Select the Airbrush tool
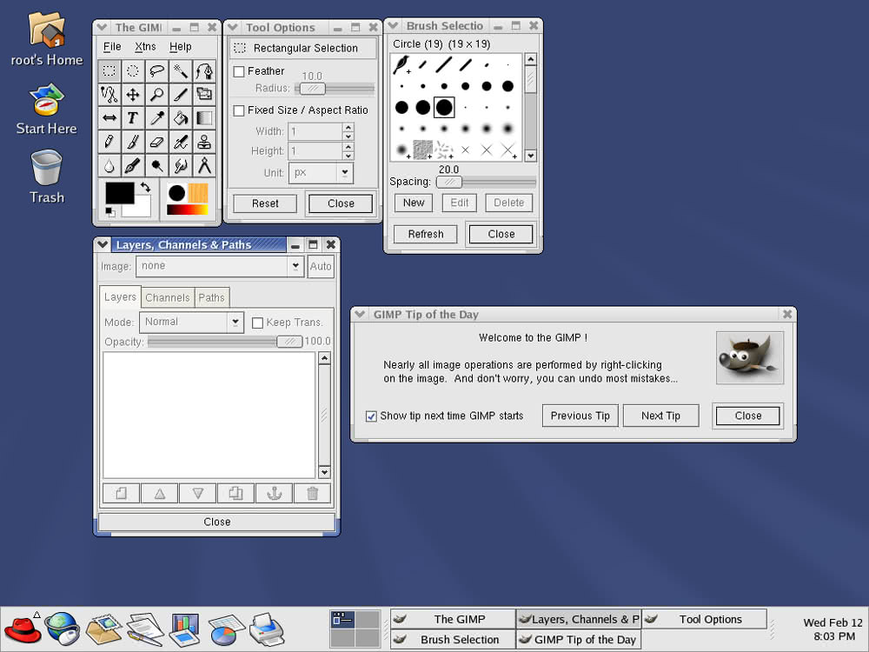869x652 pixels. pyautogui.click(x=181, y=142)
